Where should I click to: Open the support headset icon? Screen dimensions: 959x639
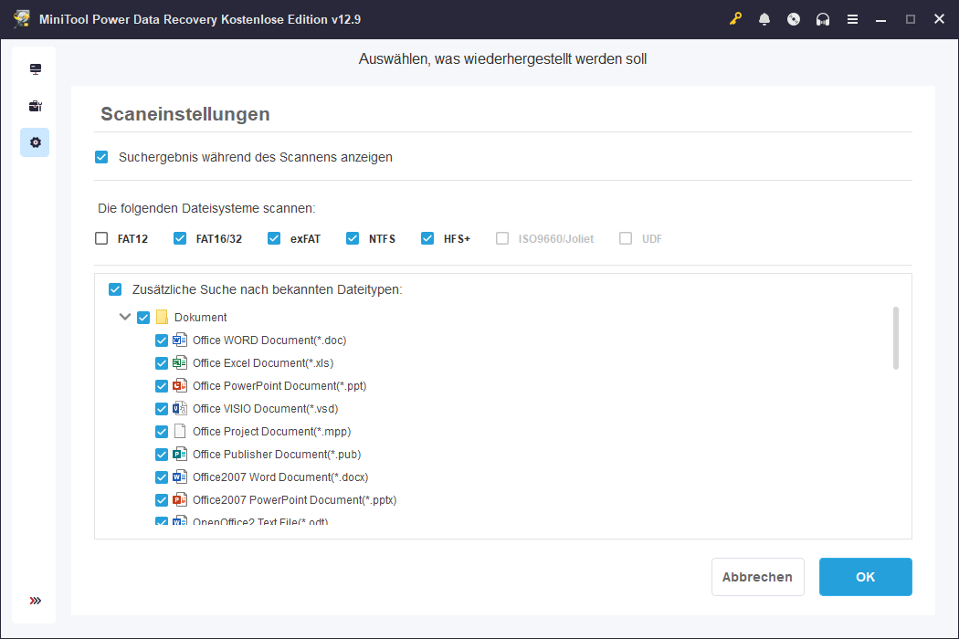[823, 19]
